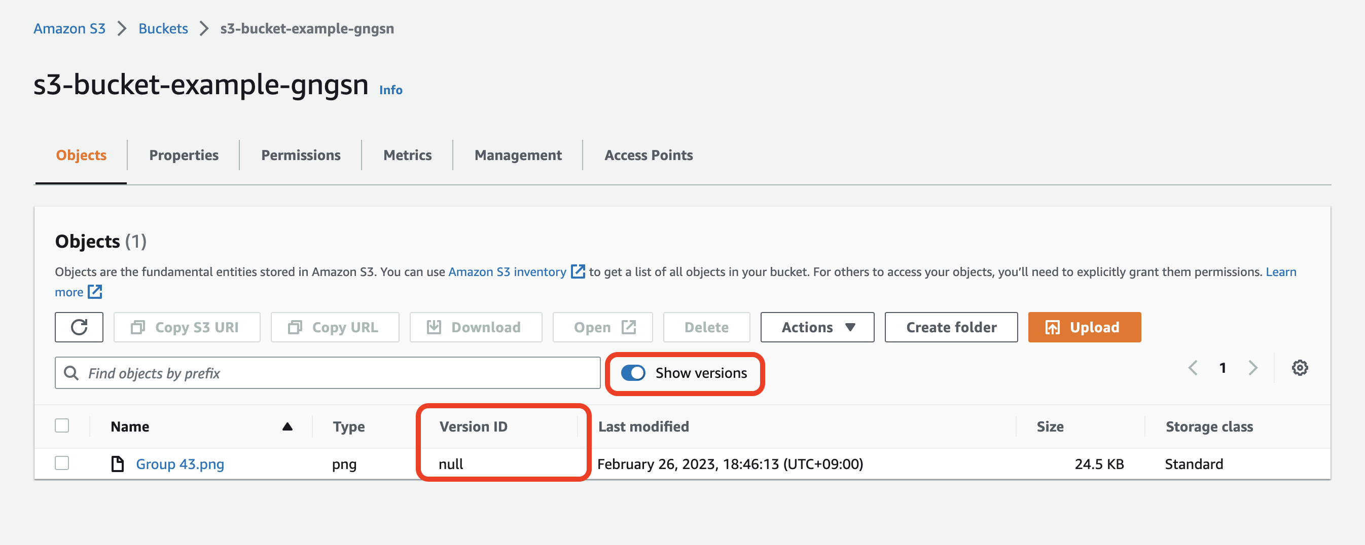Open the Amazon S3 inventory link

(x=507, y=271)
